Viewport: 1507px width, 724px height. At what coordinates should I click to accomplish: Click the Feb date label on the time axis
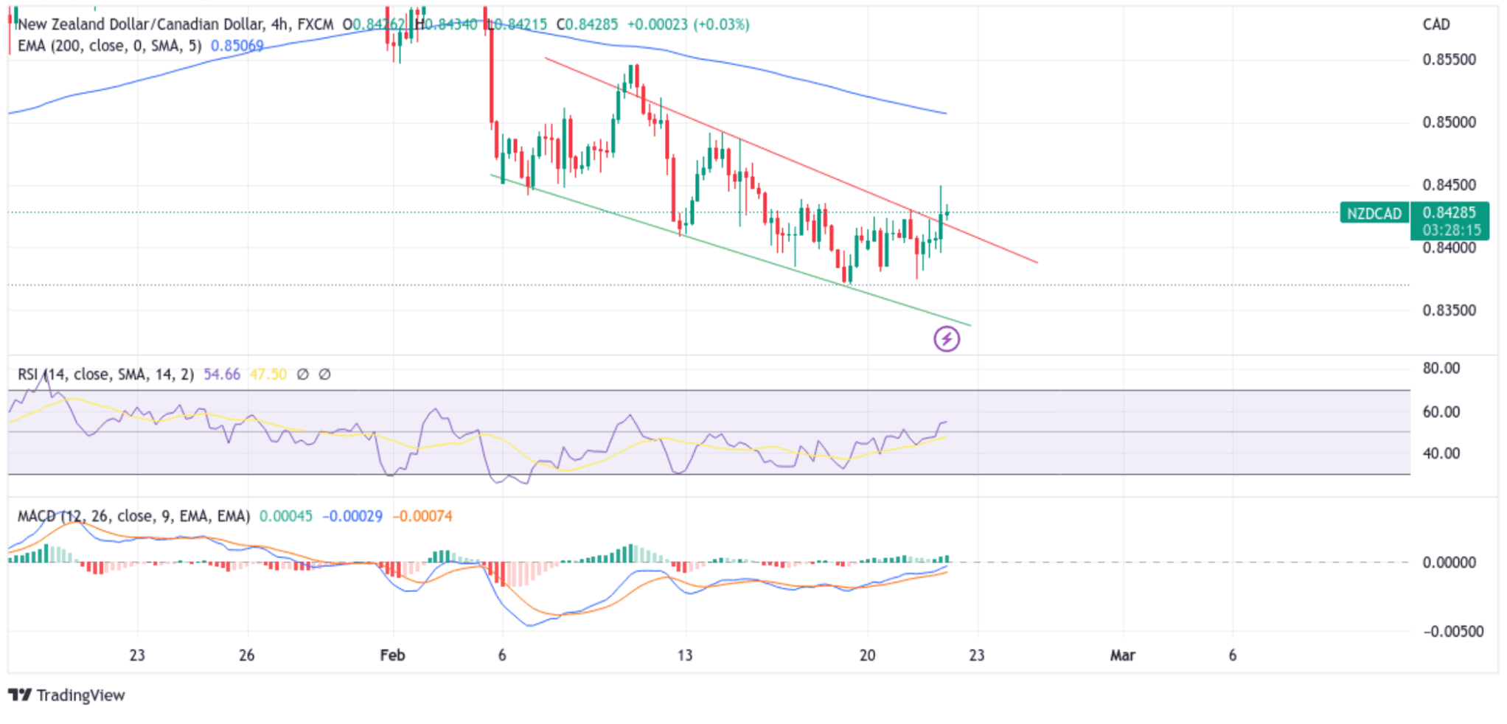[392, 655]
